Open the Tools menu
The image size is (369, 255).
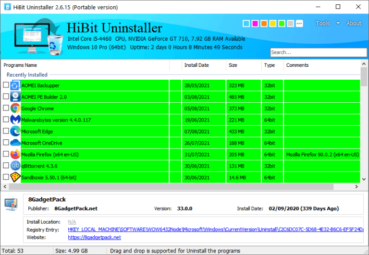(x=323, y=23)
